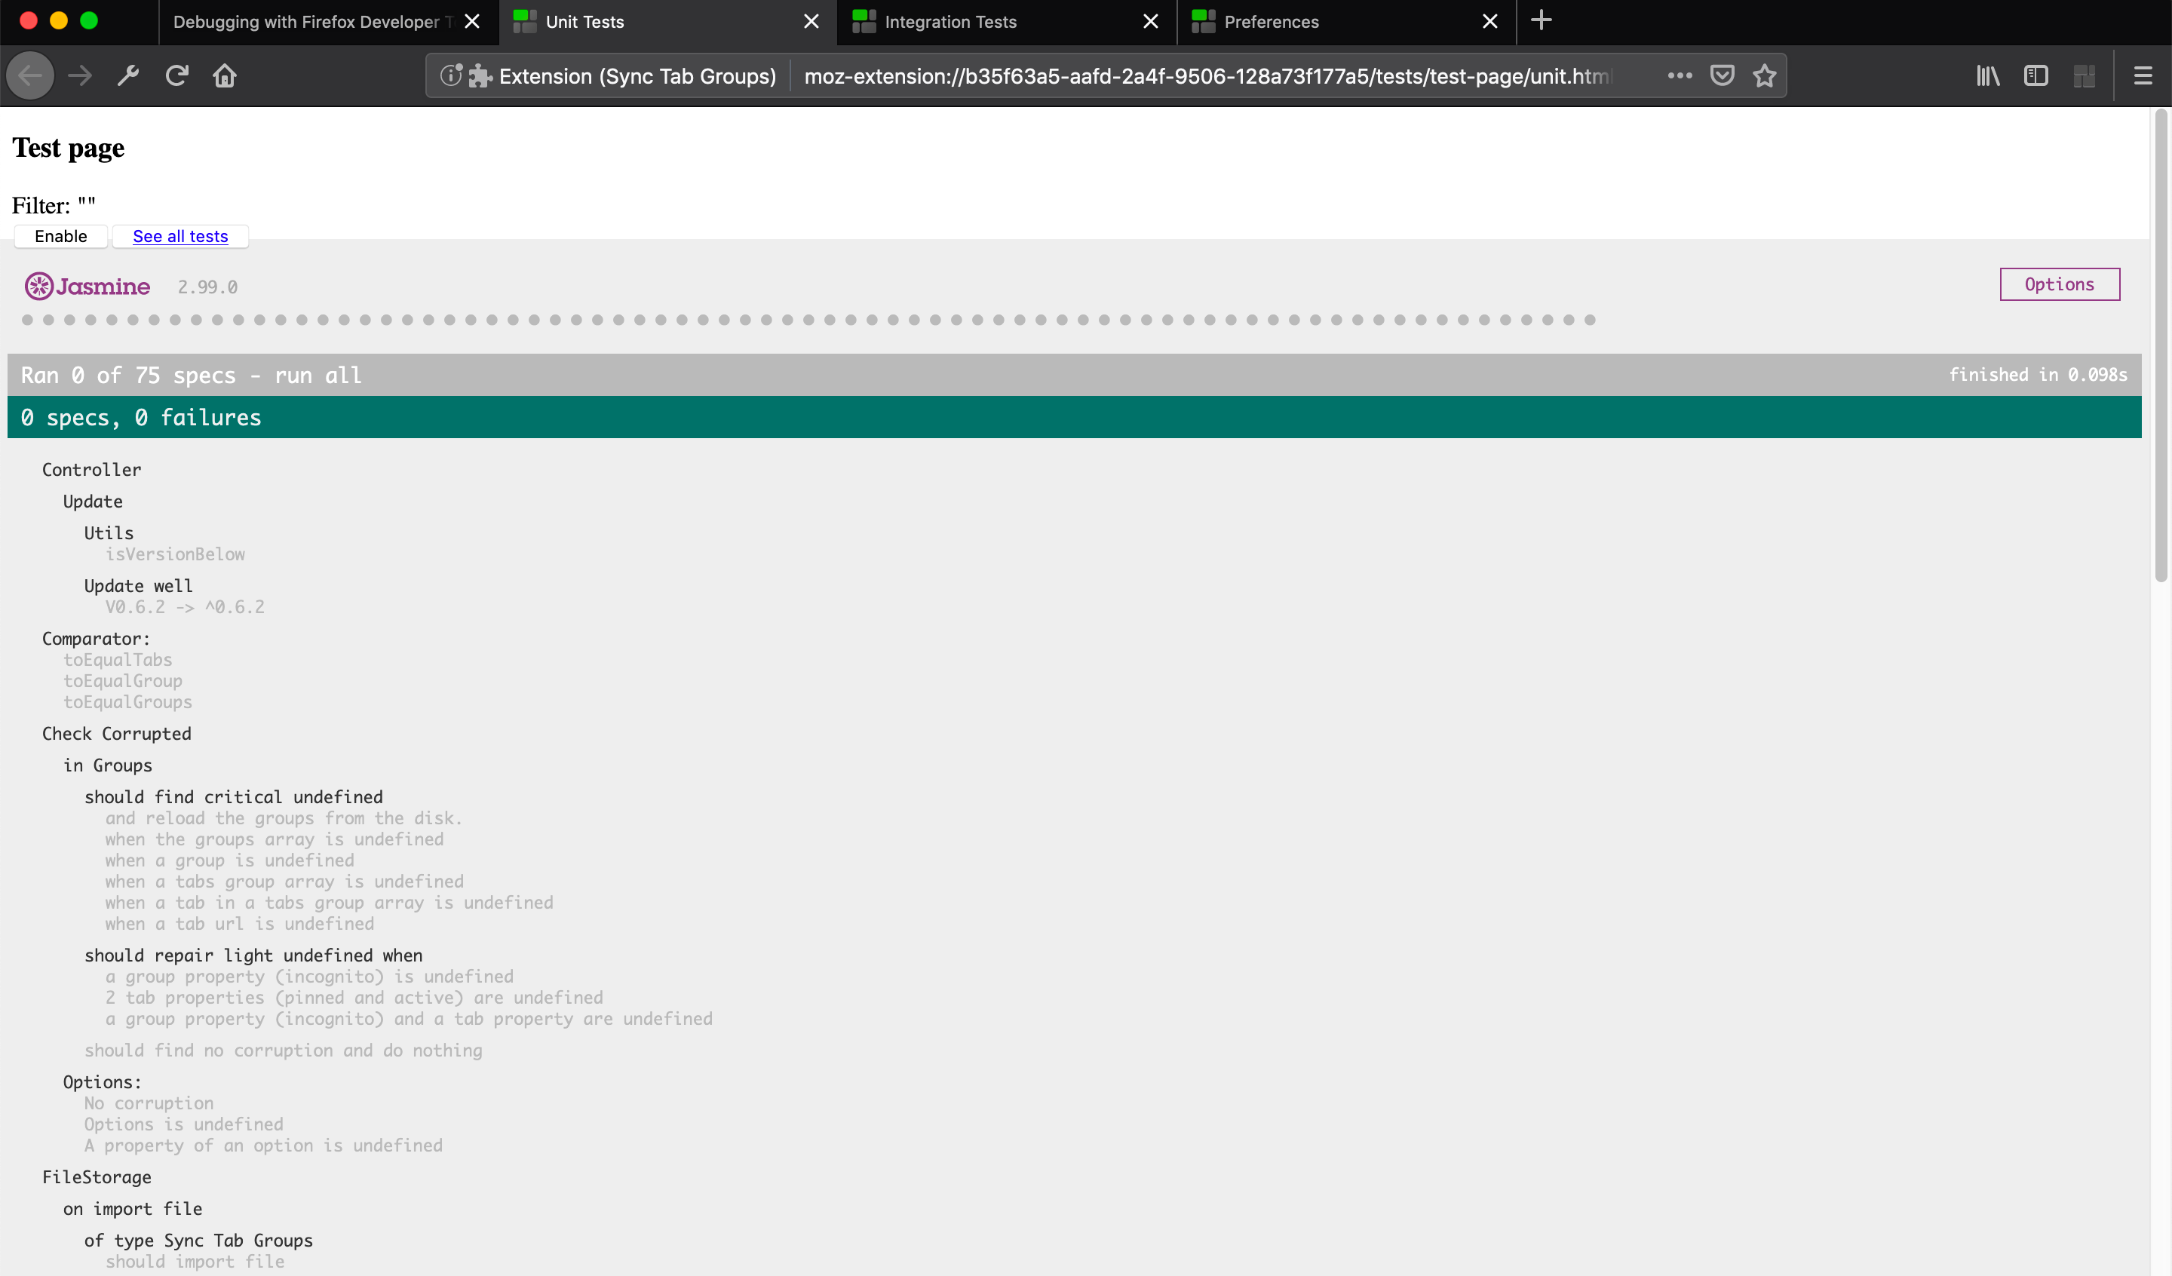This screenshot has width=2172, height=1276.
Task: Go to the home page icon
Action: coord(225,76)
